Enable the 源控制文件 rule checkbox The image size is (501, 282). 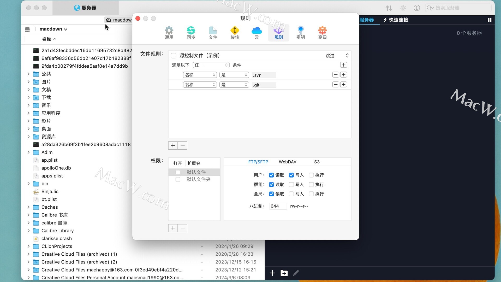tap(174, 56)
